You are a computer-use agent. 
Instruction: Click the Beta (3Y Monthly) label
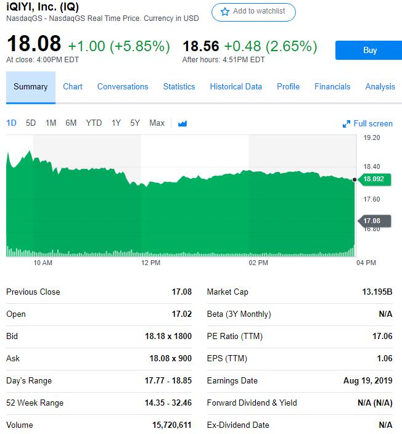click(x=239, y=314)
